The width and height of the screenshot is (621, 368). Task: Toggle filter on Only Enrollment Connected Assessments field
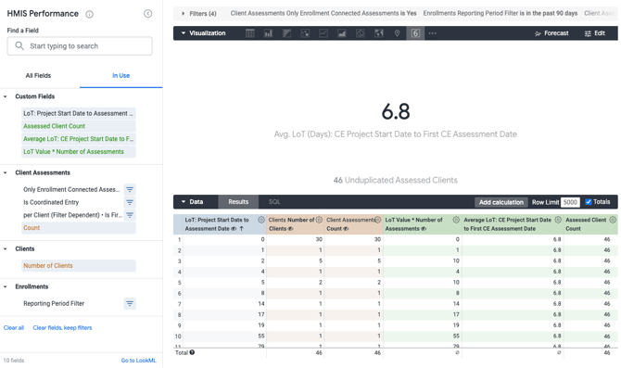[130, 189]
